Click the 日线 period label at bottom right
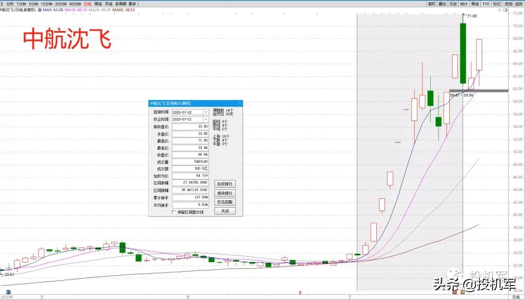525x300 pixels. tap(516, 297)
